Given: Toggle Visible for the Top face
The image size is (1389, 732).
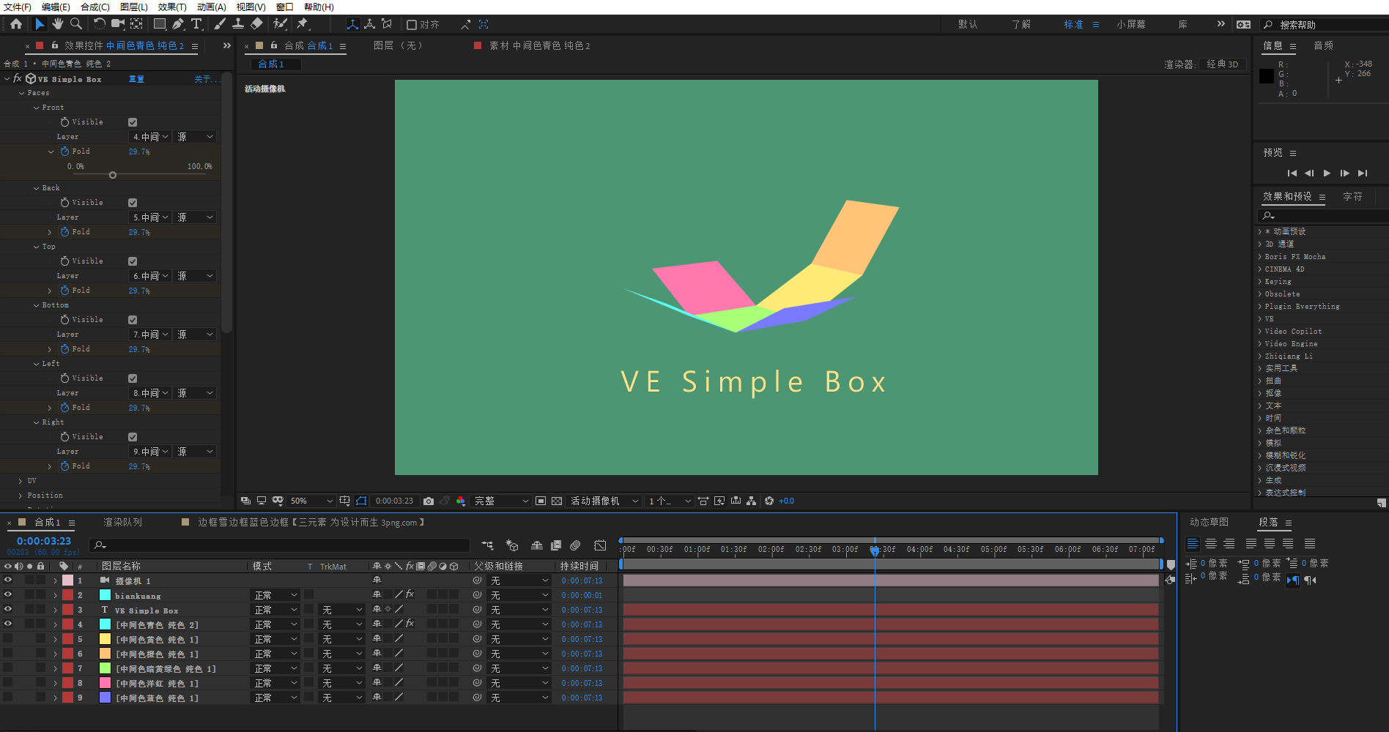Looking at the screenshot, I should pyautogui.click(x=132, y=261).
